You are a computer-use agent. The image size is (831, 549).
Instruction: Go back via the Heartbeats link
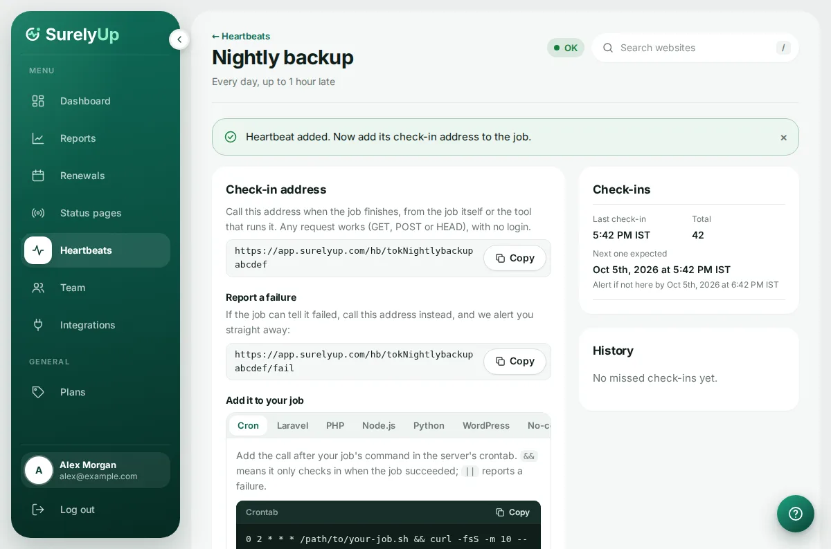tap(241, 36)
